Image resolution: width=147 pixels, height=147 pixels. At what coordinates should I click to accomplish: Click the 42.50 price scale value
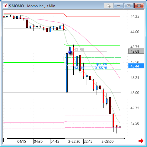[135, 124]
